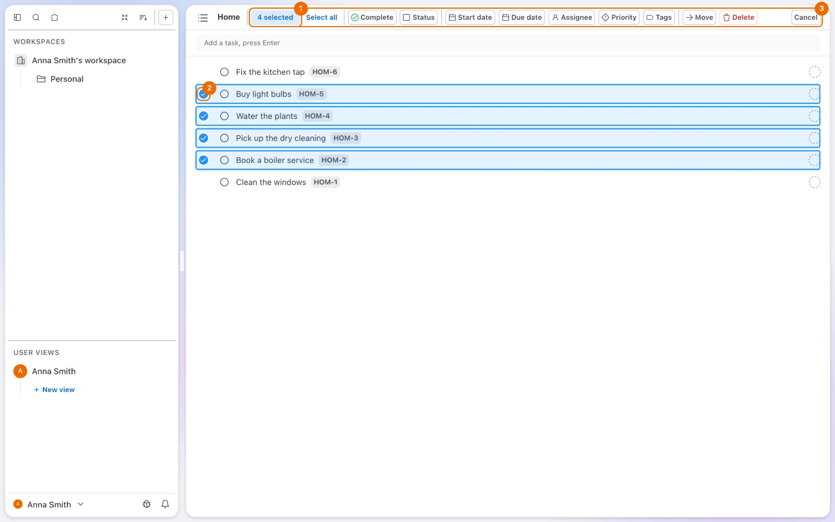Mark Fix the kitchen tap as complete
Image resolution: width=835 pixels, height=522 pixels.
(x=224, y=72)
